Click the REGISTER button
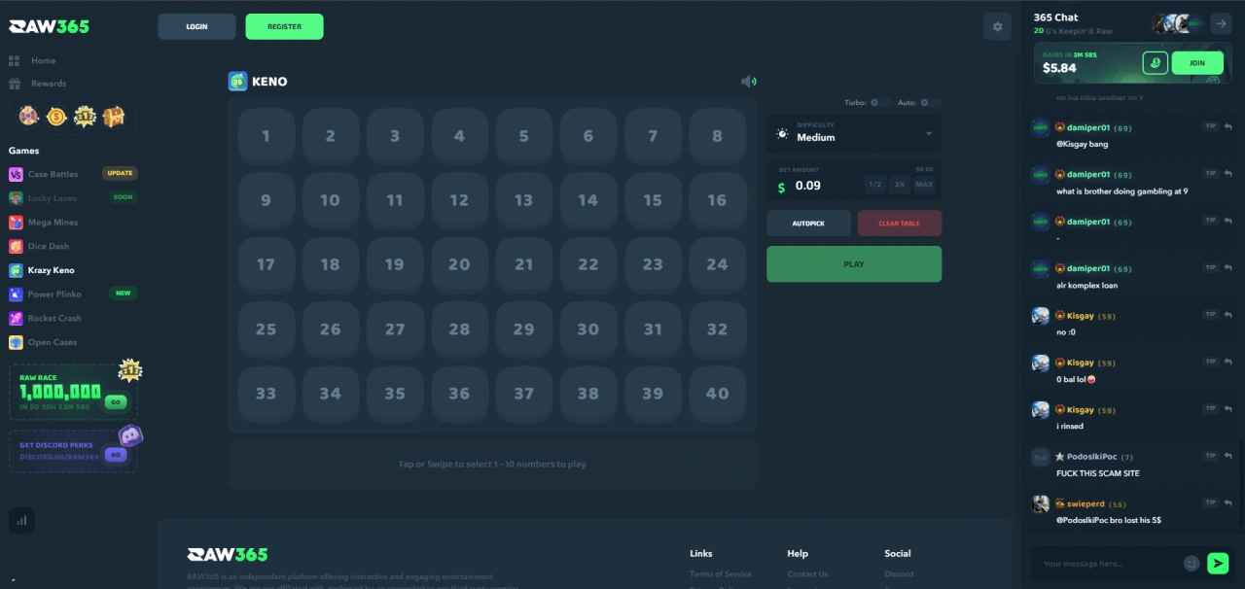The width and height of the screenshot is (1245, 589). 284,26
